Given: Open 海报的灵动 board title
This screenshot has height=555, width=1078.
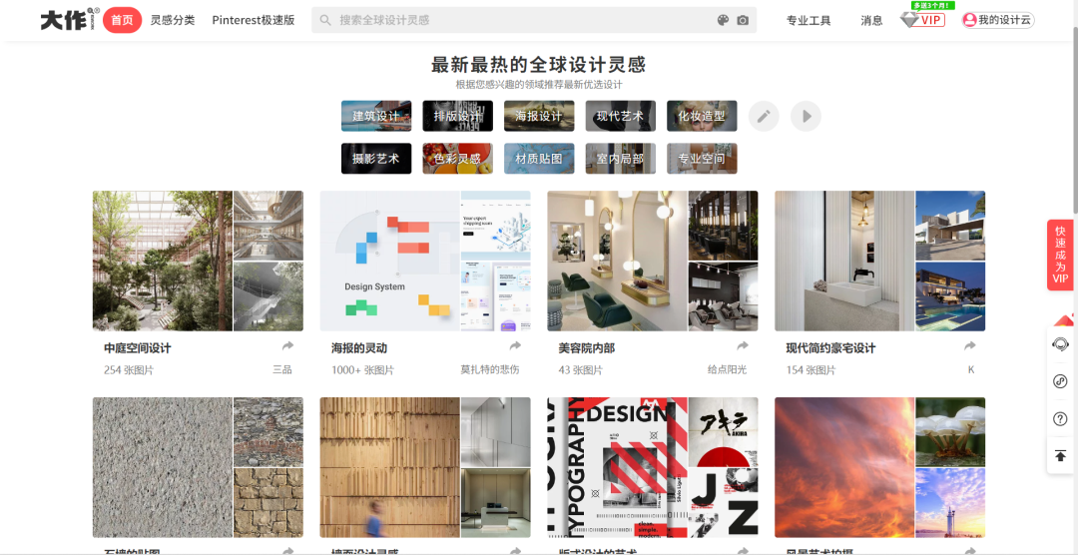Looking at the screenshot, I should (359, 348).
